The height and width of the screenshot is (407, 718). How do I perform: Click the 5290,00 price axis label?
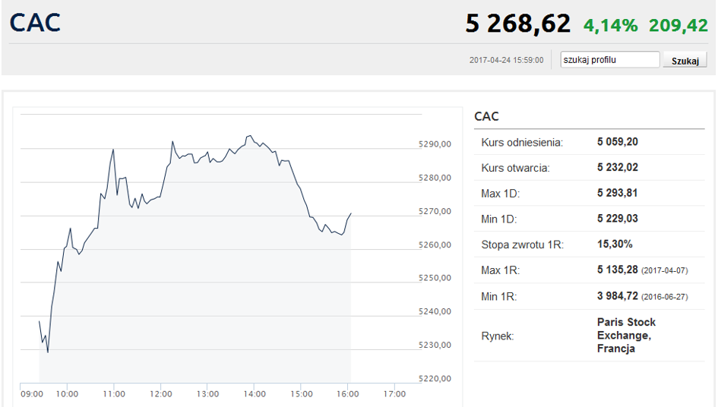435,144
